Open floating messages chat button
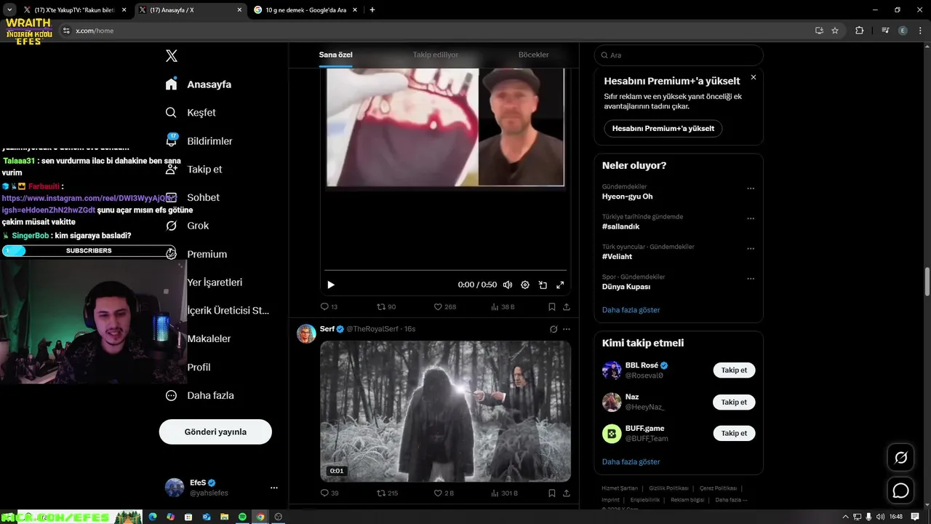 [900, 491]
